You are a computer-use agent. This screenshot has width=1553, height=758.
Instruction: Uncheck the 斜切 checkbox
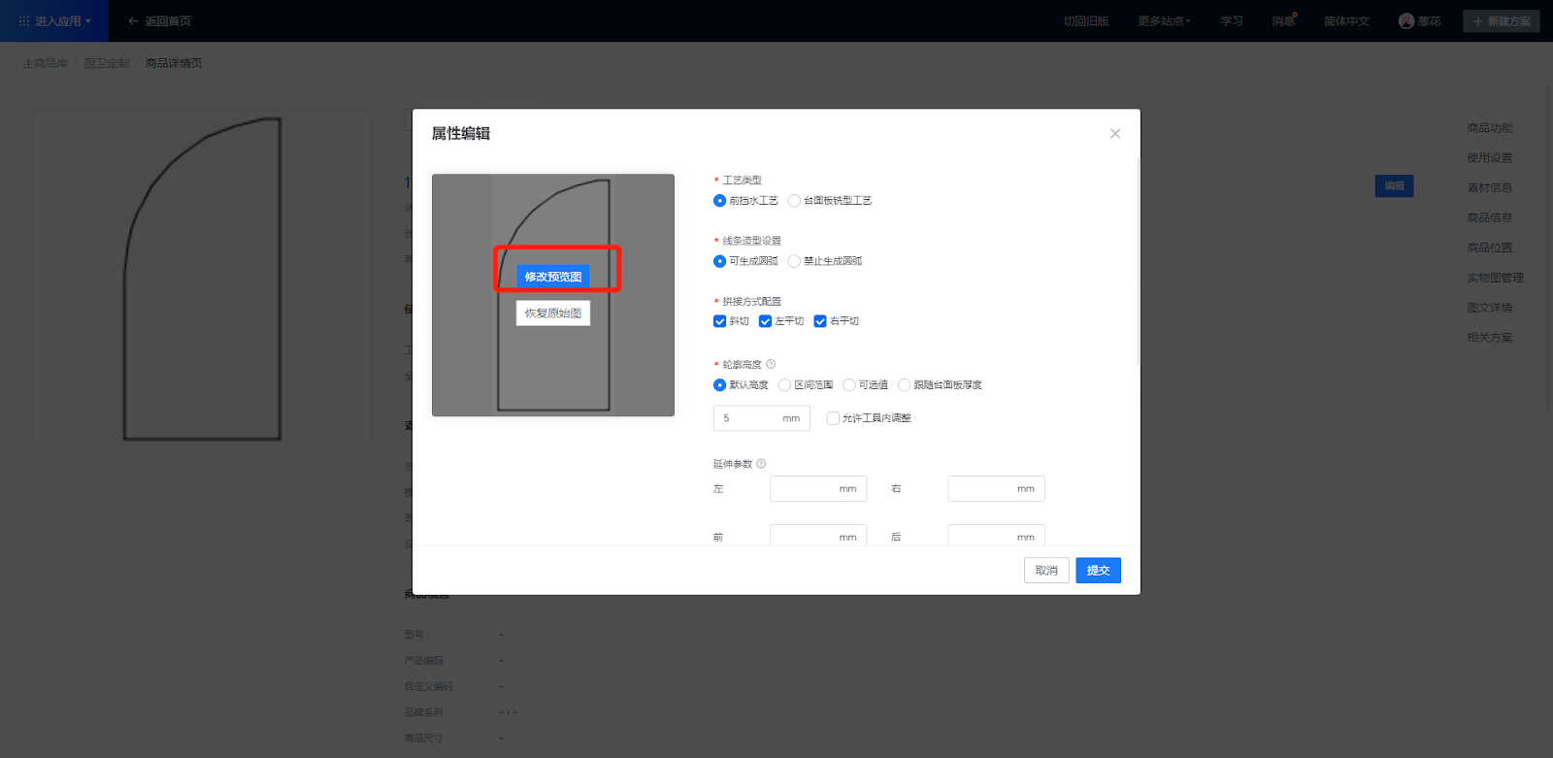[x=720, y=321]
